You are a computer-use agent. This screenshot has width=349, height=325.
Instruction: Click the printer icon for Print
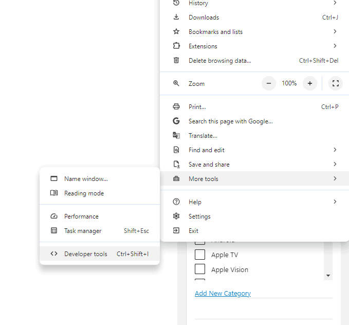point(176,107)
